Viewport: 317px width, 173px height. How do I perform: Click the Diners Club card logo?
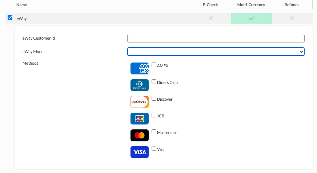(140, 85)
